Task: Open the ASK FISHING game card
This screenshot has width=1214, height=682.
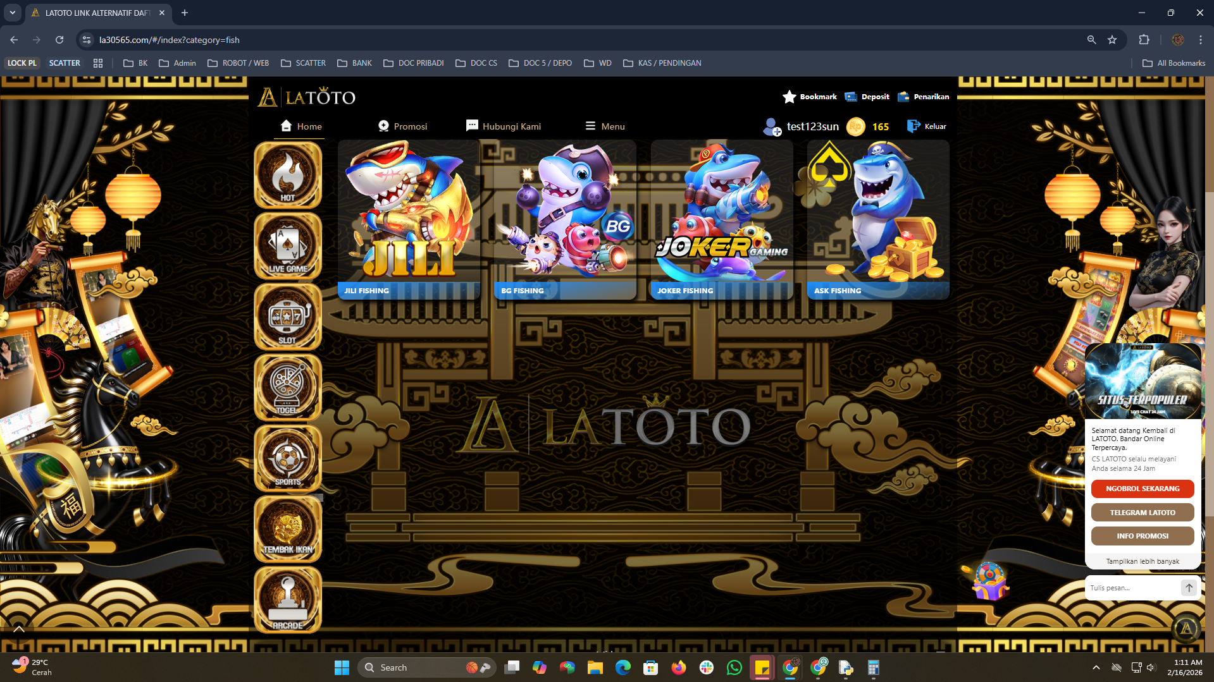Action: [x=878, y=219]
